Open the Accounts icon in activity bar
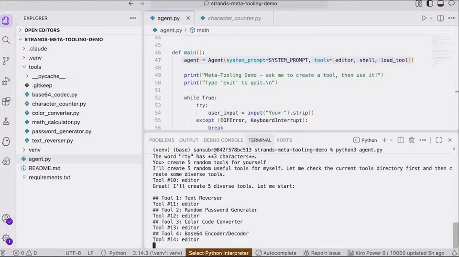The width and height of the screenshot is (459, 257). (6, 219)
